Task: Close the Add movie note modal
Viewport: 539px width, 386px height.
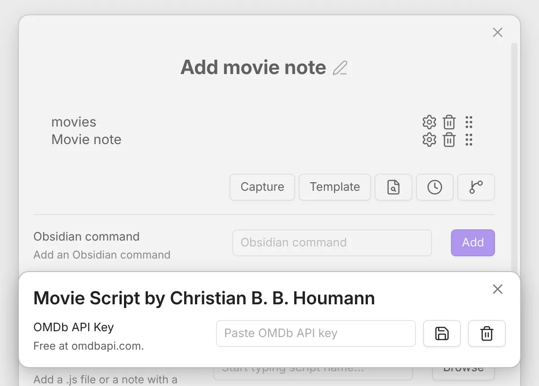Action: (x=498, y=32)
